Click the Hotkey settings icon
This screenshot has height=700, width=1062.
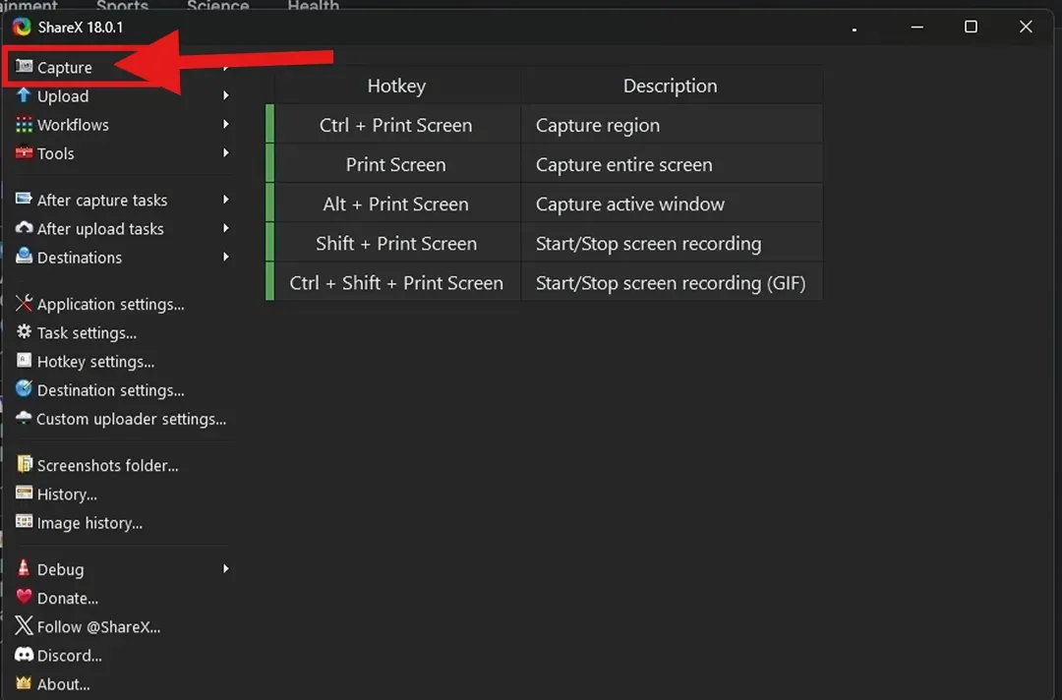25,362
